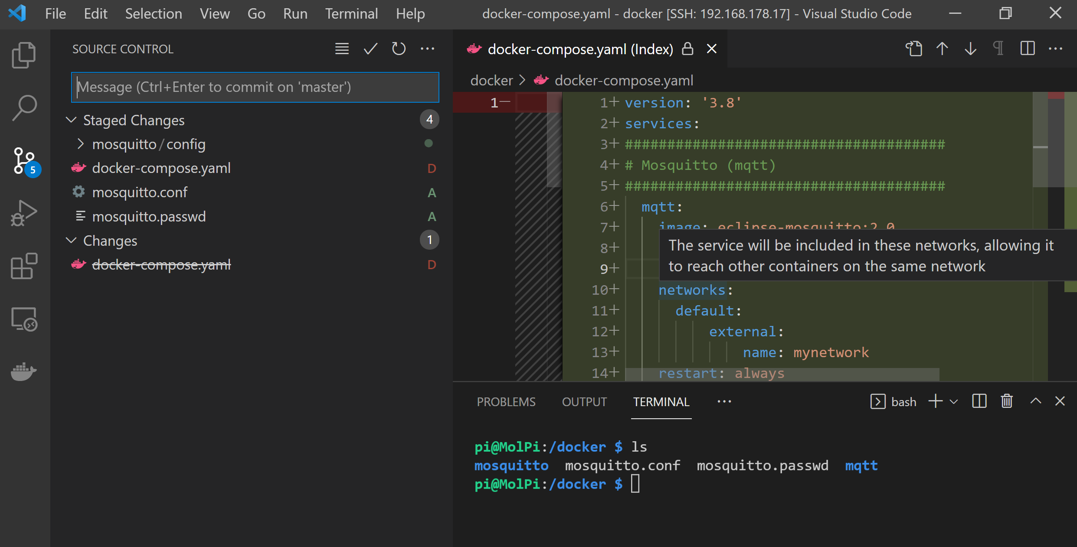Kill terminal with trash icon
This screenshot has height=547, width=1077.
[1007, 401]
